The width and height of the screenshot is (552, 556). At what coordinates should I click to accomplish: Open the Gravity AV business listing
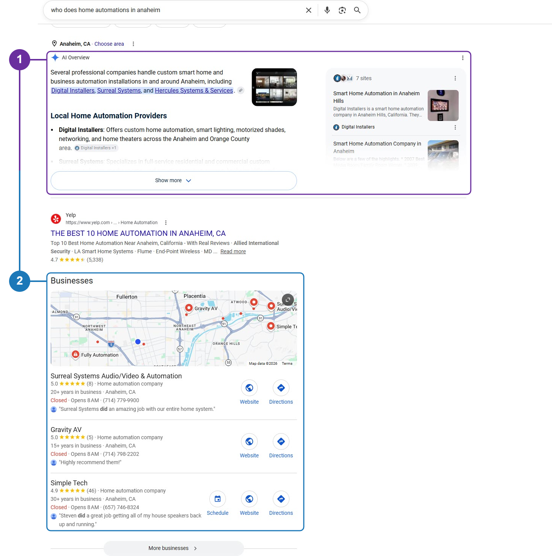[66, 430]
